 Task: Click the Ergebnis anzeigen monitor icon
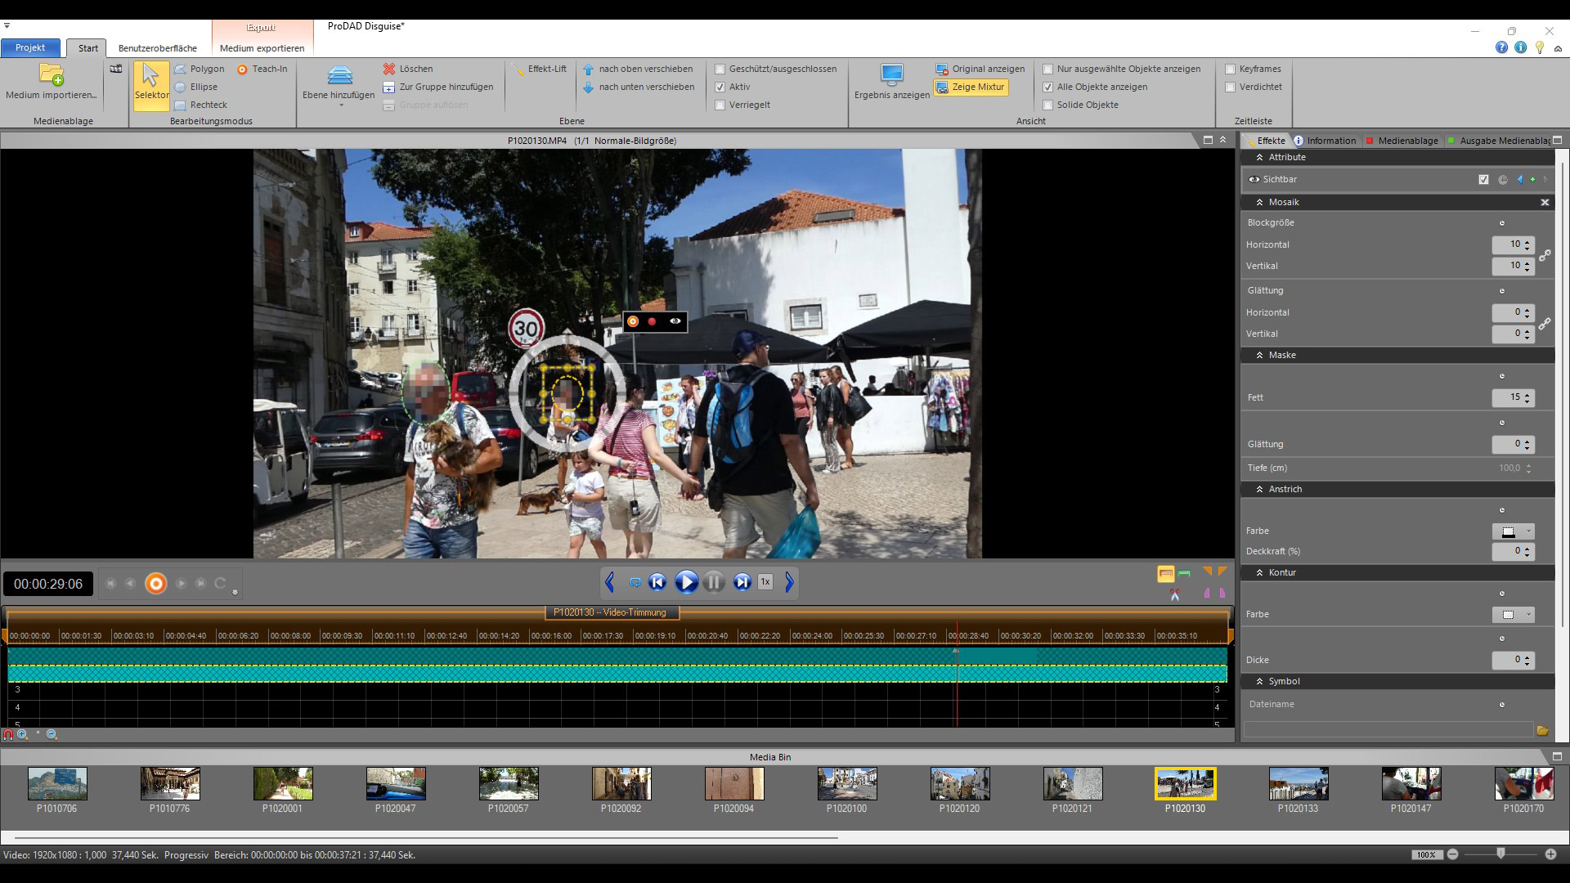click(891, 75)
